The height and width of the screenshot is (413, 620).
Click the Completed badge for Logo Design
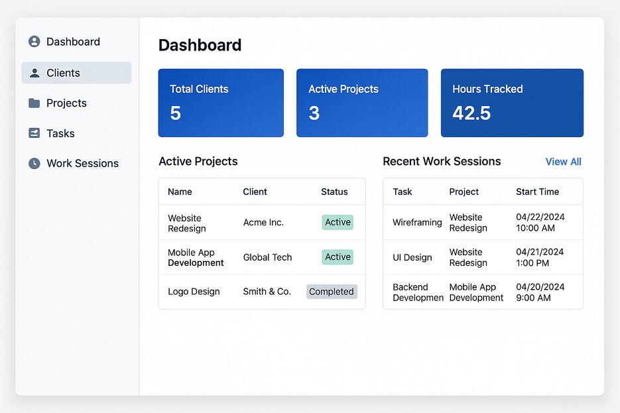[x=332, y=292]
